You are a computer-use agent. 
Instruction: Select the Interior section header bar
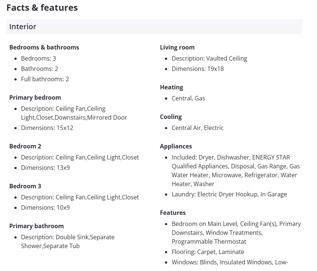[154, 27]
